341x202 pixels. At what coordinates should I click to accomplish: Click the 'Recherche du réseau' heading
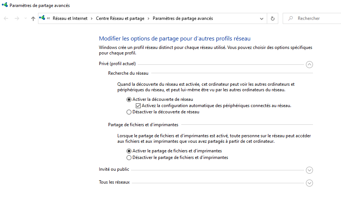(x=128, y=73)
